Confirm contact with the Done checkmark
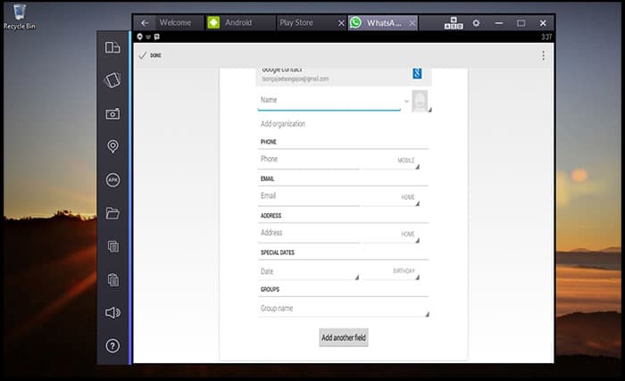This screenshot has width=625, height=381. point(150,55)
